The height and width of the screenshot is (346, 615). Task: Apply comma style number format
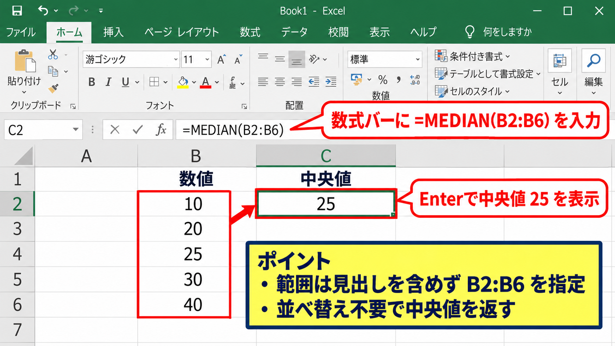pos(399,80)
